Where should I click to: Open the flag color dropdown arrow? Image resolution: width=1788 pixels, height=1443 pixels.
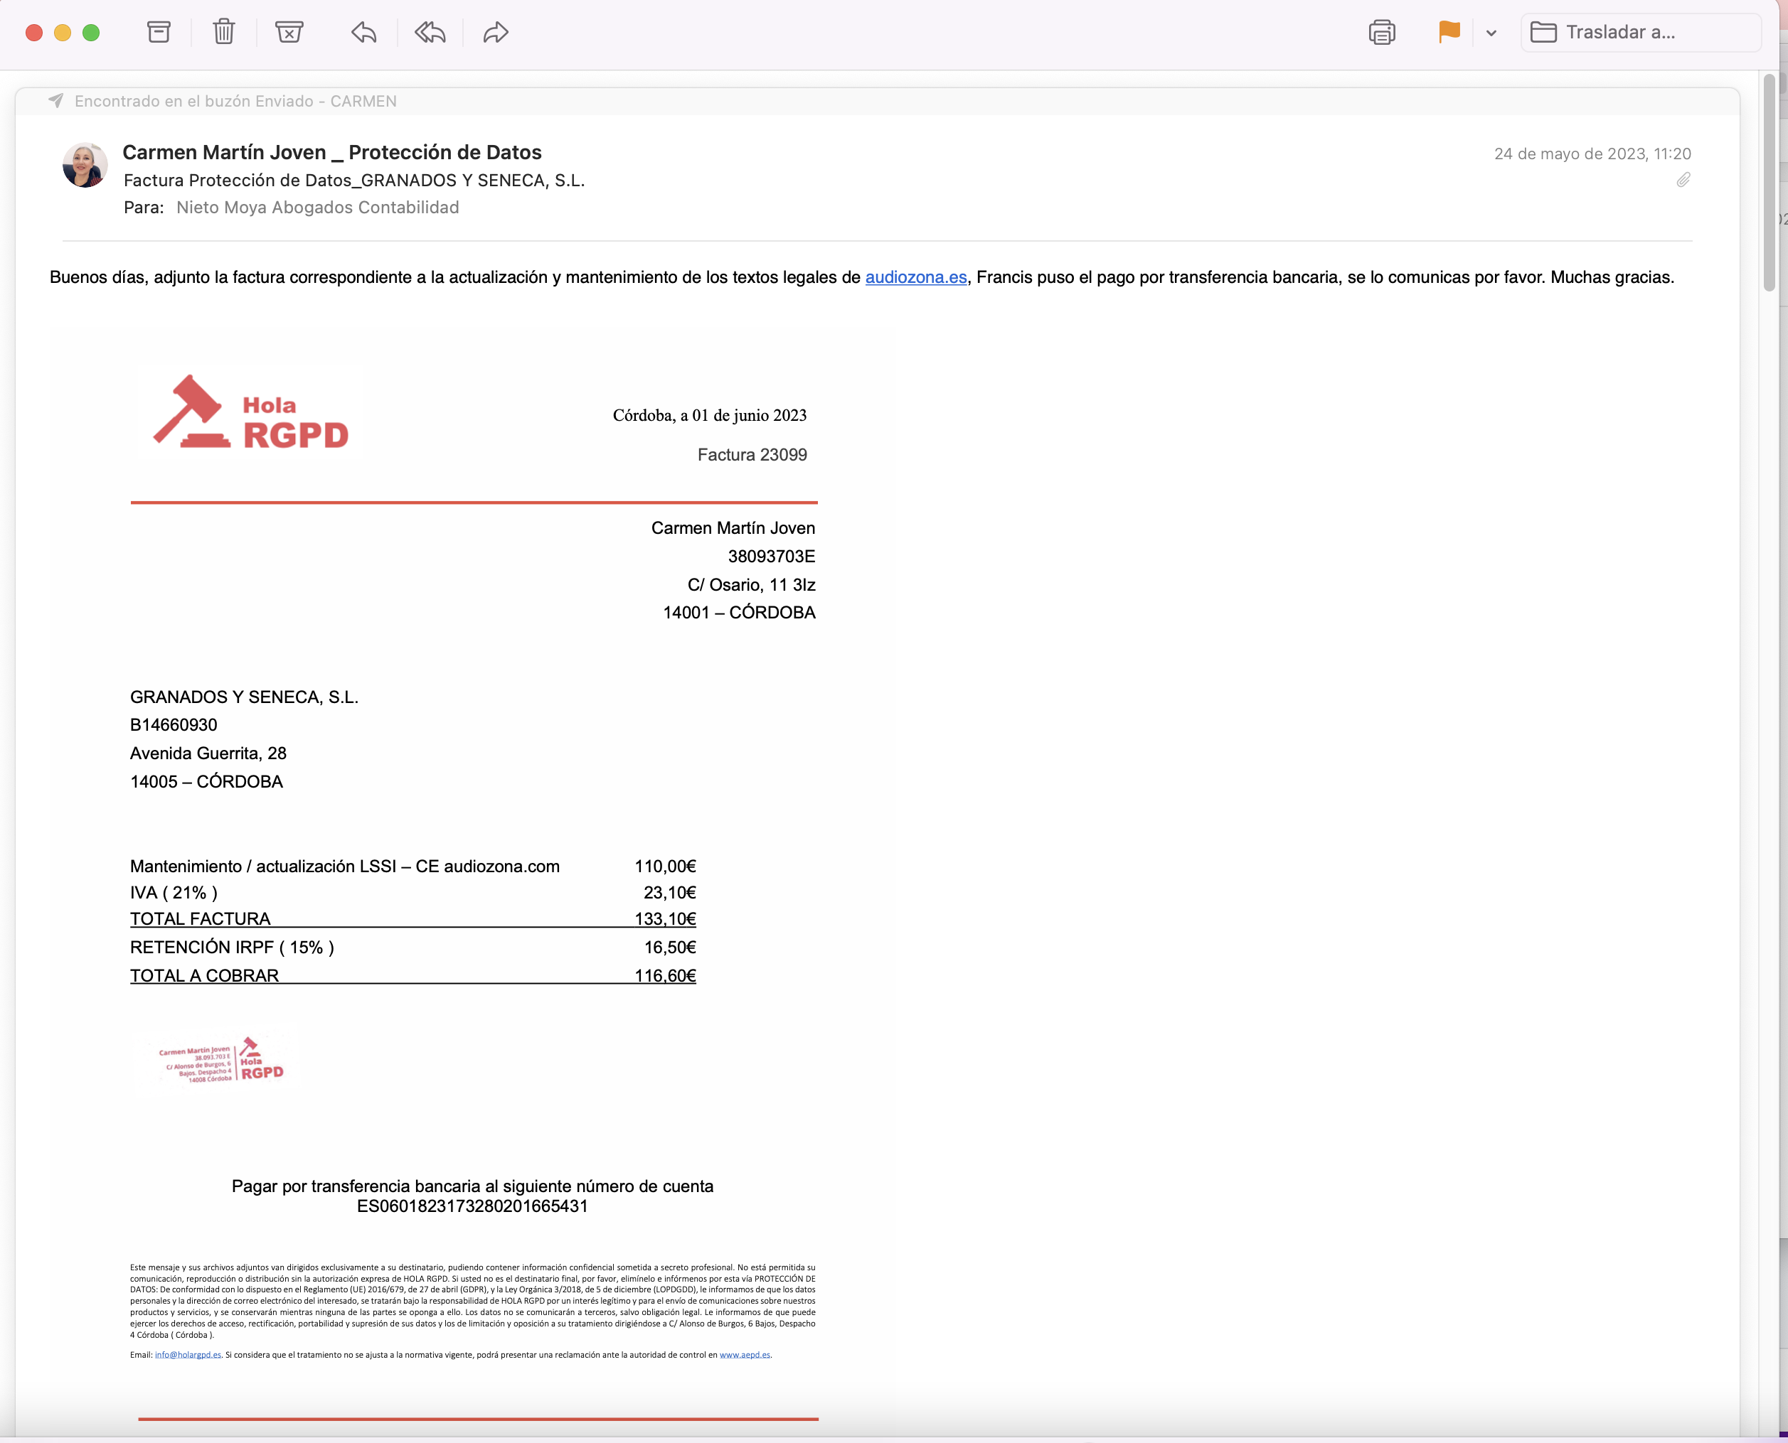click(x=1491, y=33)
